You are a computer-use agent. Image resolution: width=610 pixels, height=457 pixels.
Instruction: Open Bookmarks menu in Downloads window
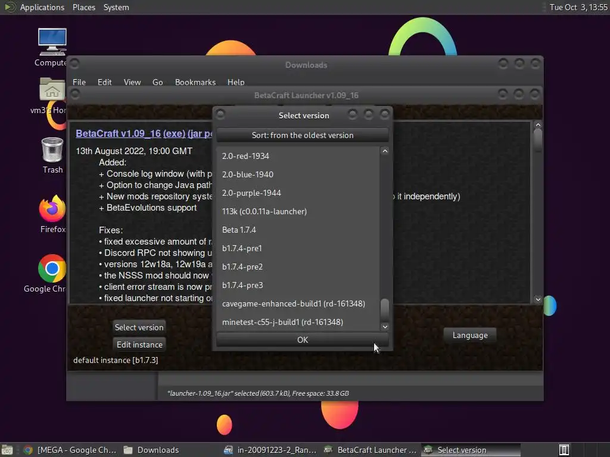[195, 82]
